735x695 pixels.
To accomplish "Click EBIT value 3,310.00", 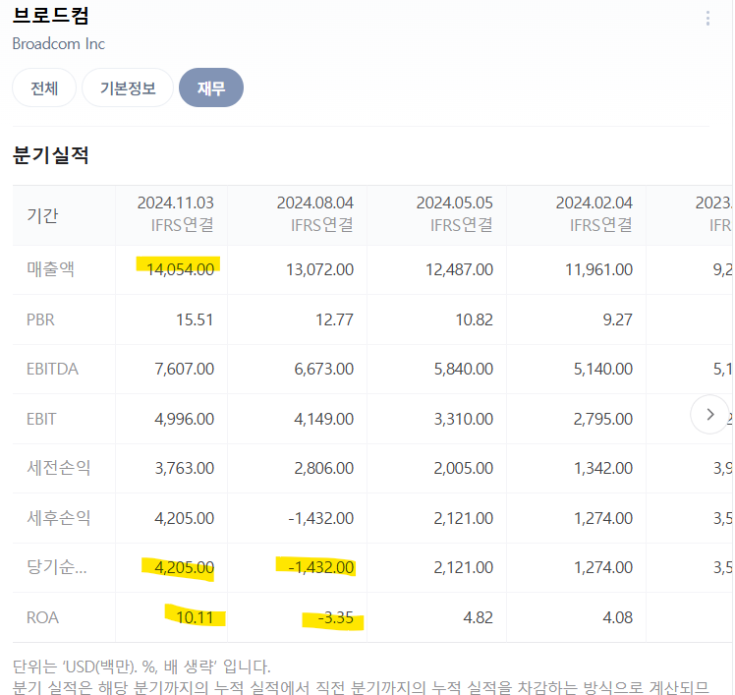I will tap(464, 419).
